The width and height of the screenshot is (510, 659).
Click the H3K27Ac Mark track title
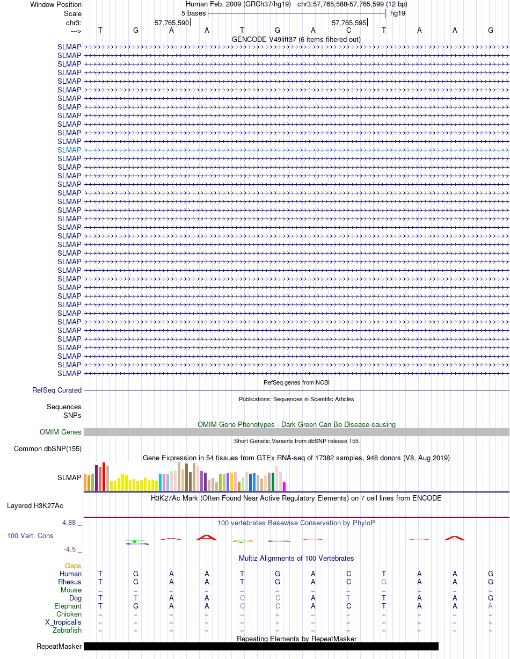pyautogui.click(x=296, y=498)
